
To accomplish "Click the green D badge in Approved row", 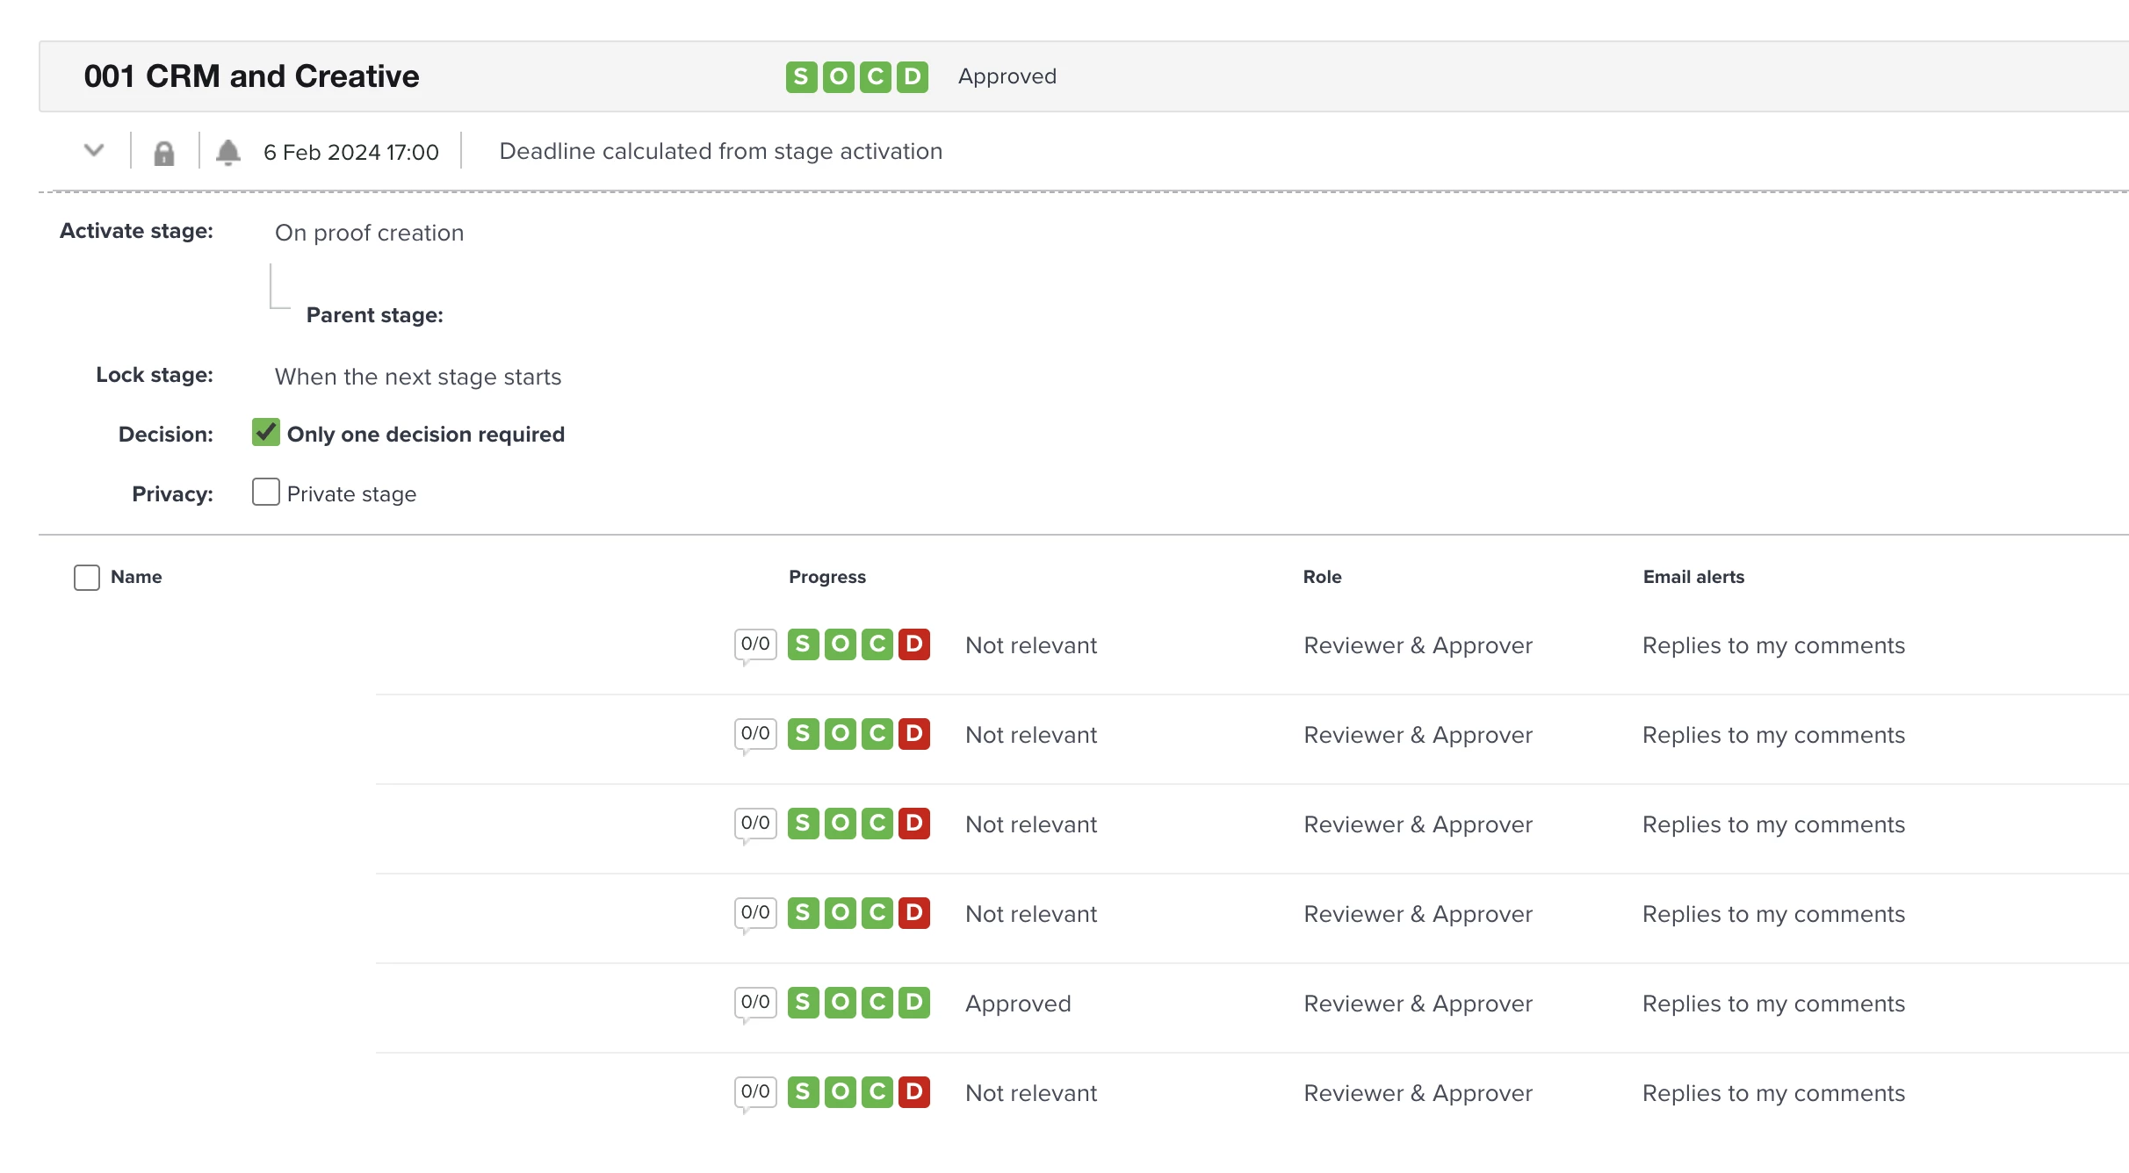I will (x=913, y=1003).
